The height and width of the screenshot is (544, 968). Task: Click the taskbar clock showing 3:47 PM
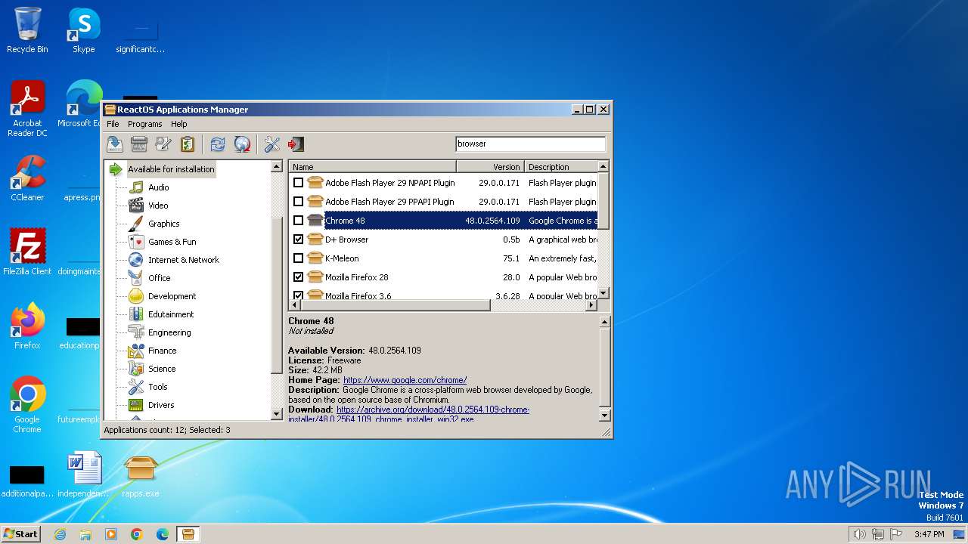click(929, 534)
